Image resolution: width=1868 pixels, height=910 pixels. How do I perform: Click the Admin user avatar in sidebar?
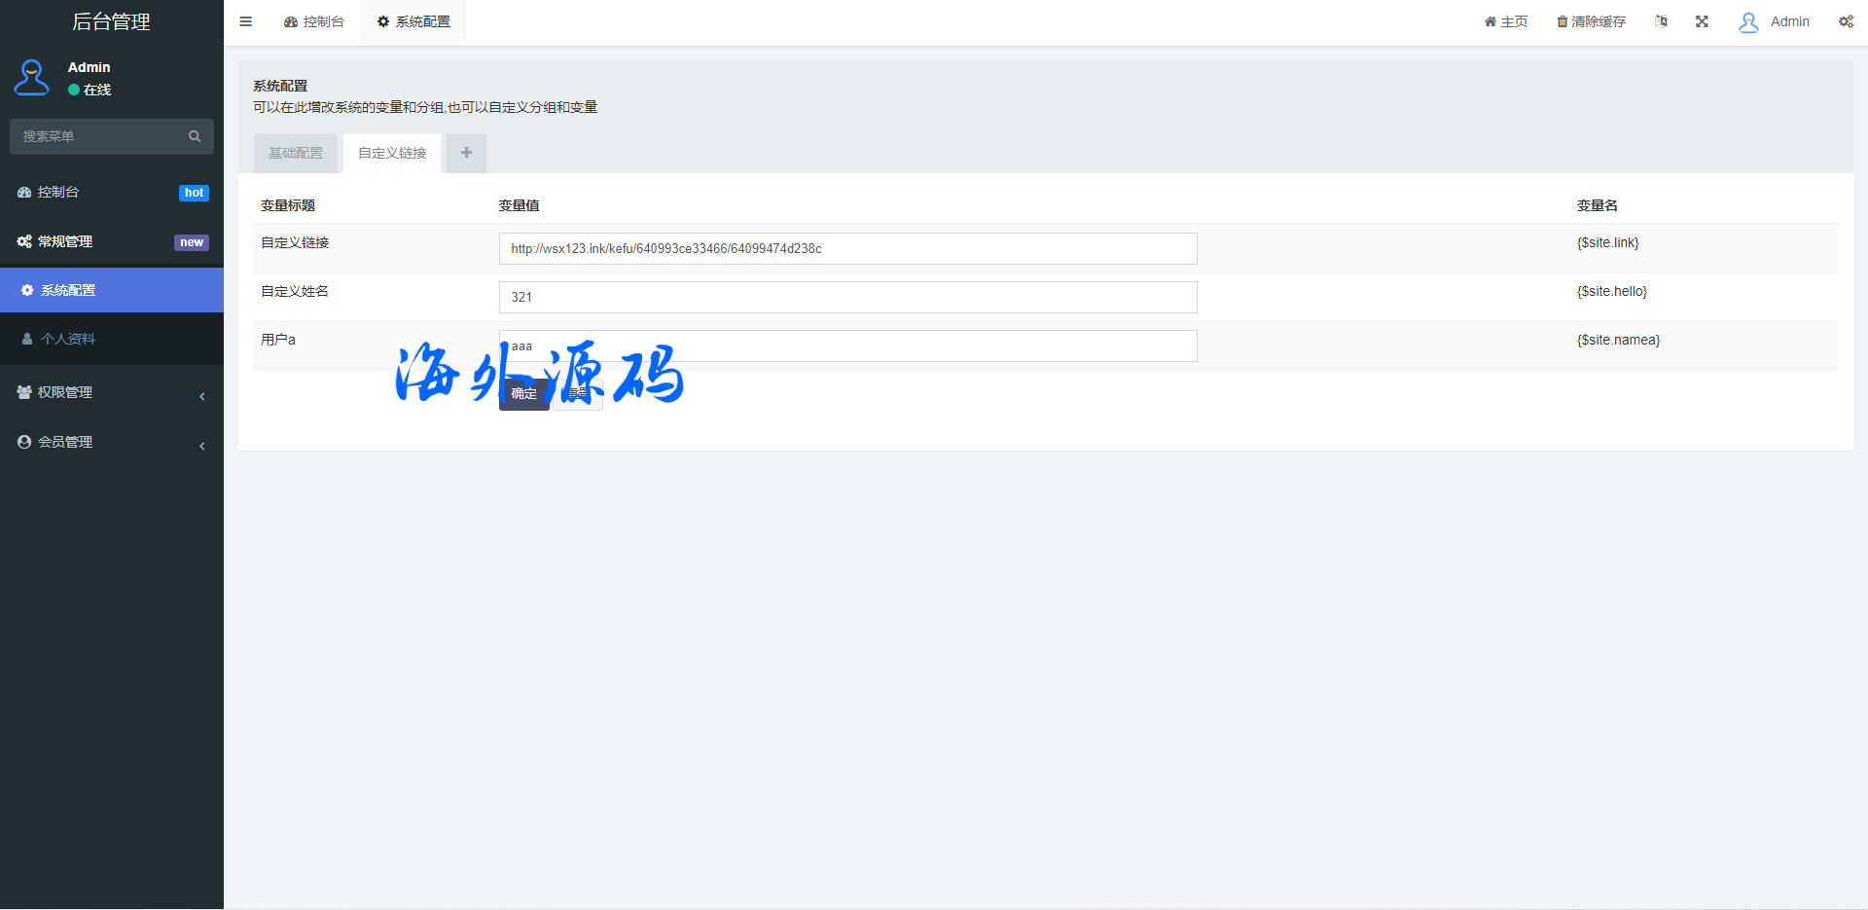(32, 78)
